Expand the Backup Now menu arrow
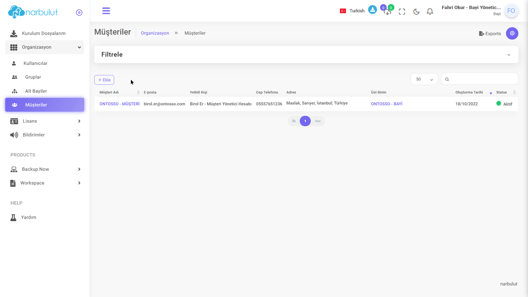 click(79, 169)
